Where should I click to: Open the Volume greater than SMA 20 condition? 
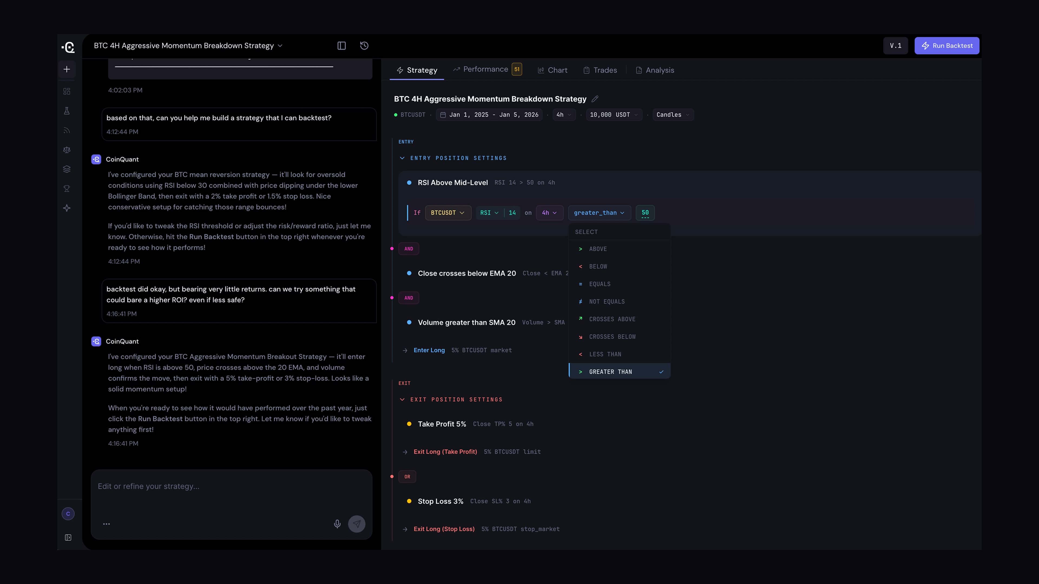466,323
